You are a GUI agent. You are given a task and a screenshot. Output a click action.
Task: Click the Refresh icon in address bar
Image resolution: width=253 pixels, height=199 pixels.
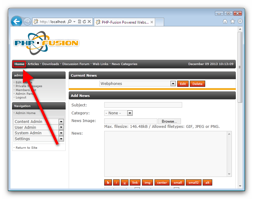(84, 22)
